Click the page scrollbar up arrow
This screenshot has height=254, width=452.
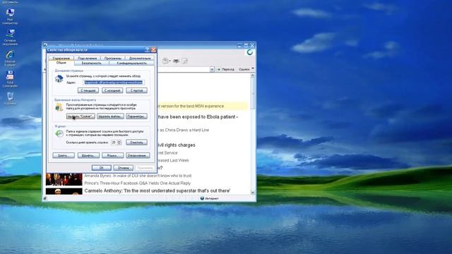[x=253, y=76]
